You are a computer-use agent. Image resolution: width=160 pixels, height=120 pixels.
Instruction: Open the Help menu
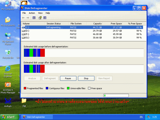[48, 13]
